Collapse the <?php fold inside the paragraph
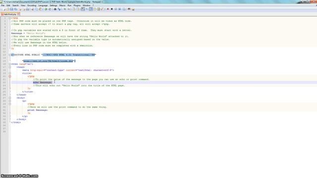Image resolution: width=317 pixels, height=178 pixels. (x=10, y=104)
